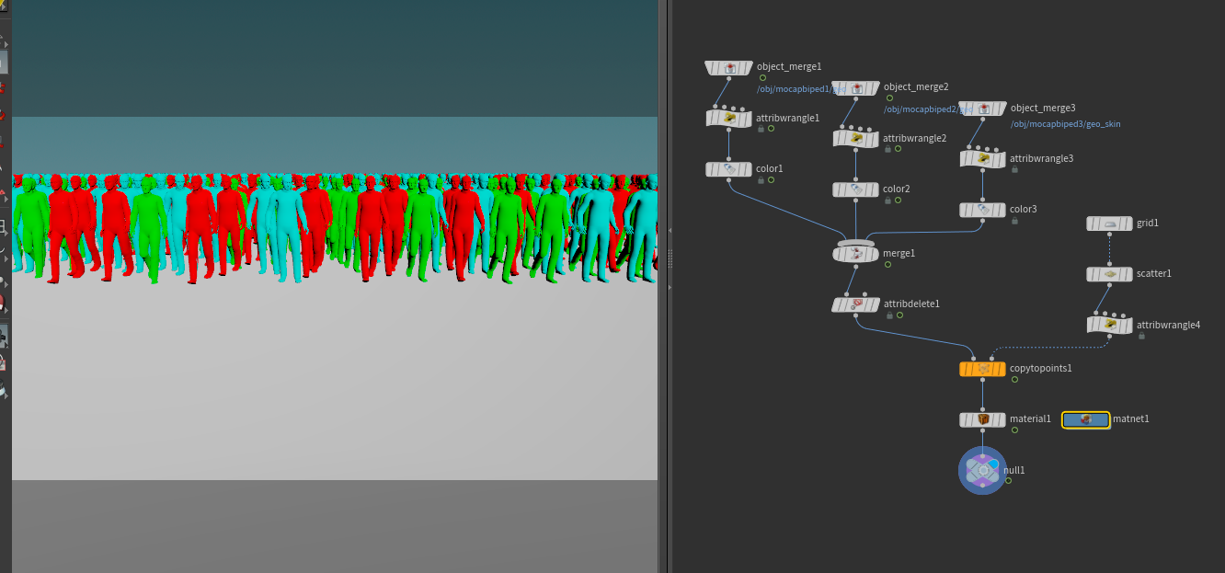This screenshot has height=573, width=1225.
Task: Toggle display flag on color2 node
Action: click(x=875, y=189)
